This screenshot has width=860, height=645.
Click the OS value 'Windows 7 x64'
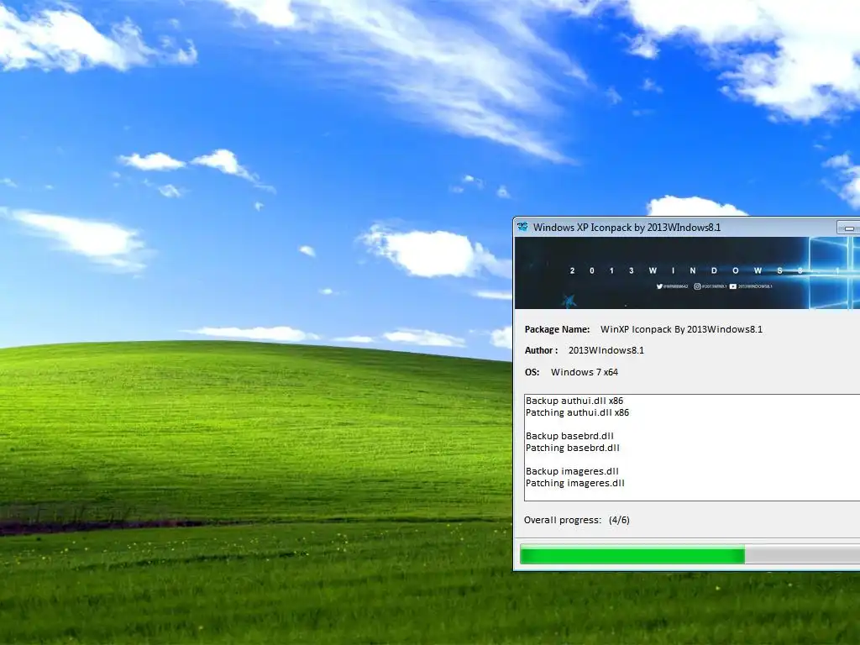[x=585, y=372]
